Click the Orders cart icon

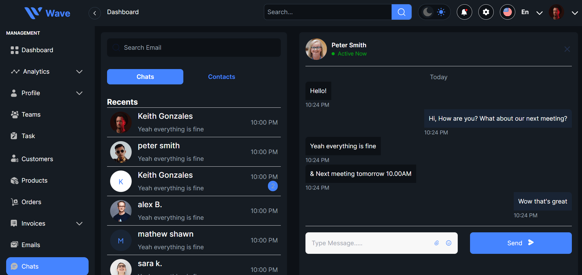(14, 202)
